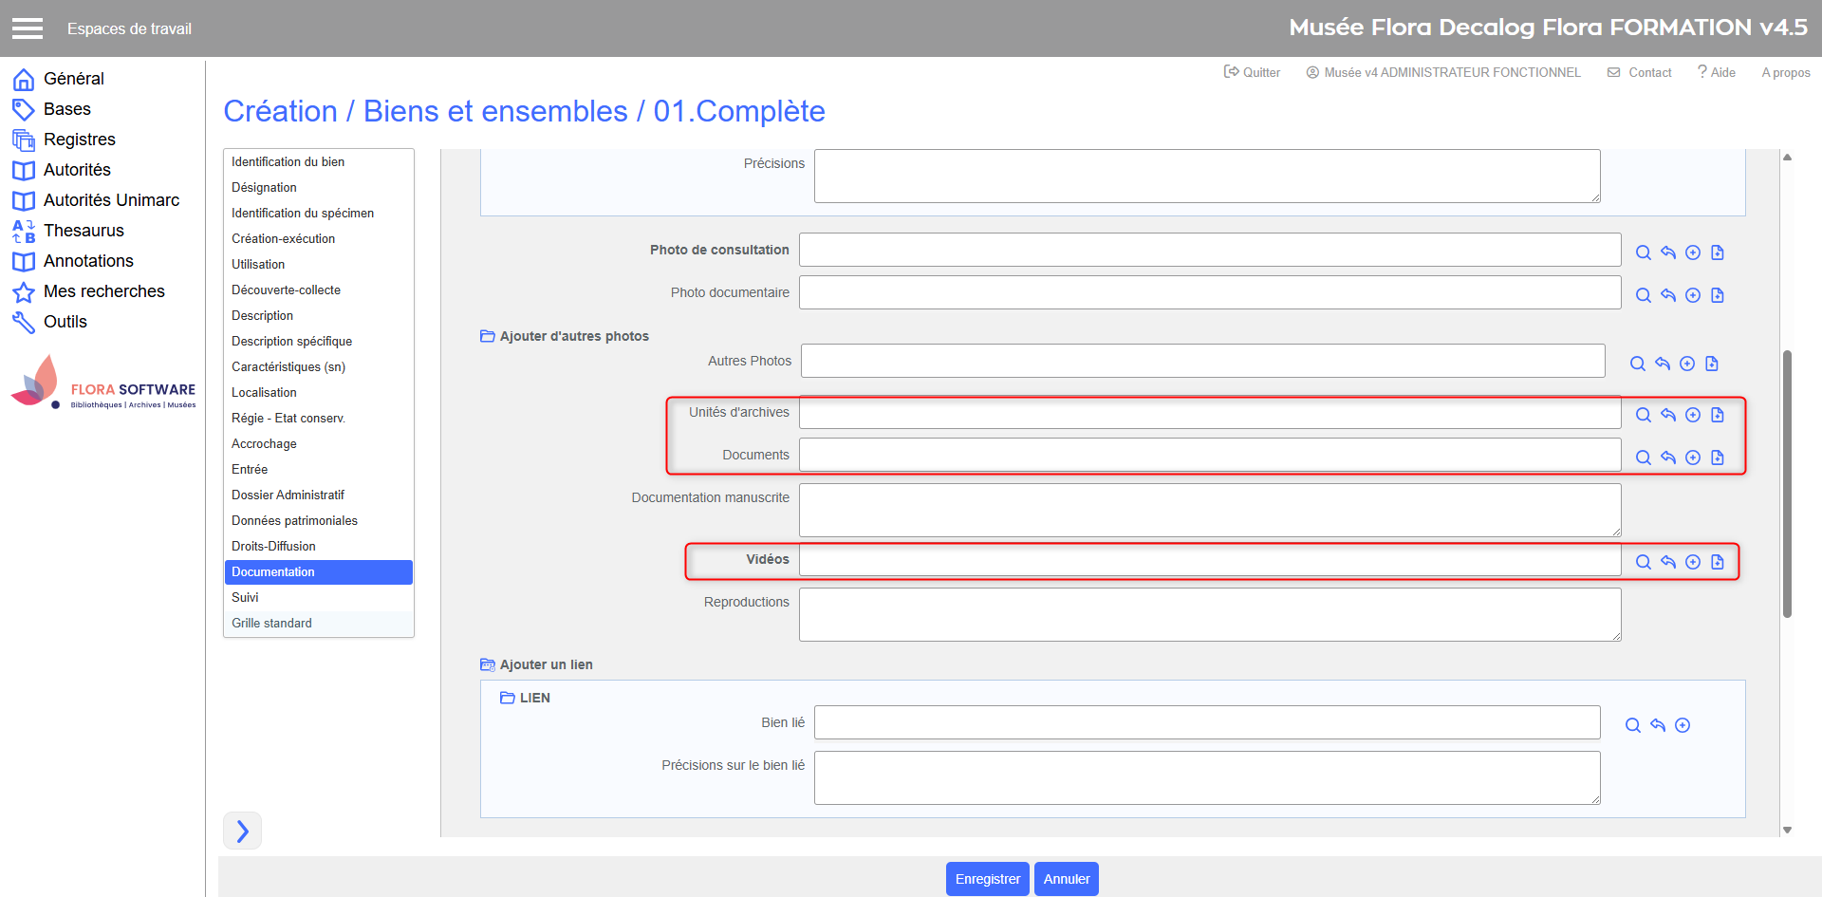Click the add plus icon beside Autres Photos

(x=1686, y=364)
